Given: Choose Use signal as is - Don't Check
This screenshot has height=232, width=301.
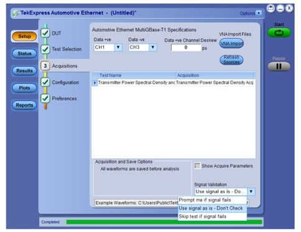Looking at the screenshot, I should click(x=213, y=208).
